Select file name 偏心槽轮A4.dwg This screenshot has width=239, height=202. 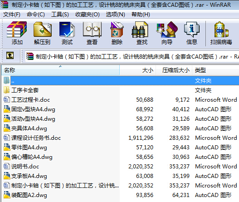click(32, 157)
